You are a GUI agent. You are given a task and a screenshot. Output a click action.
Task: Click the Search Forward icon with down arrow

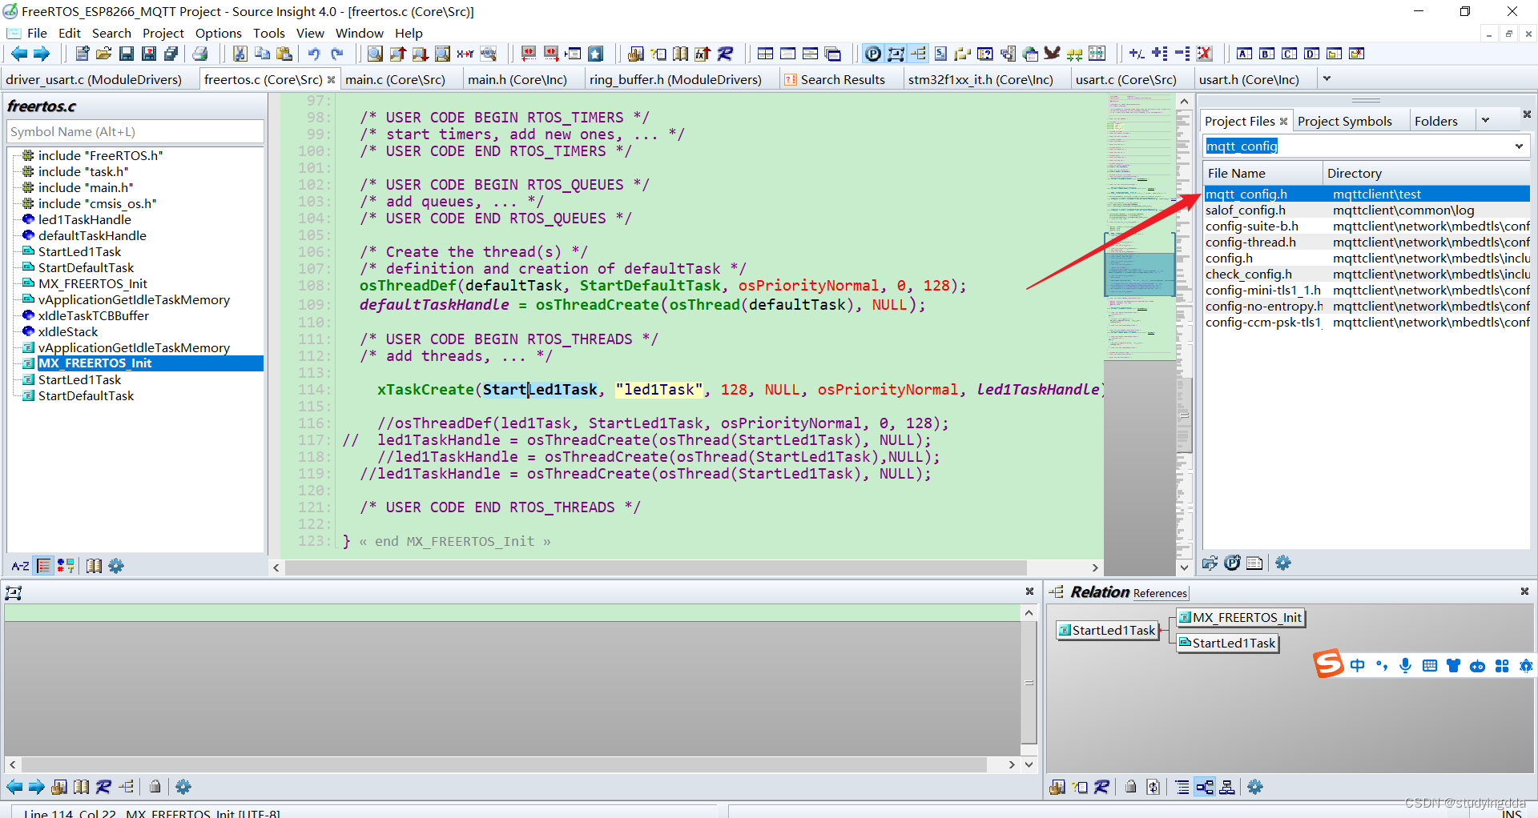click(420, 54)
